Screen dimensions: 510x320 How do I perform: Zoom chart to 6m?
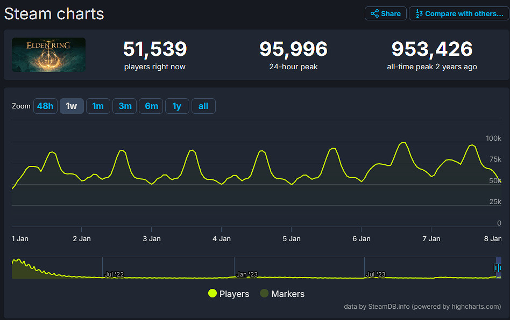151,106
